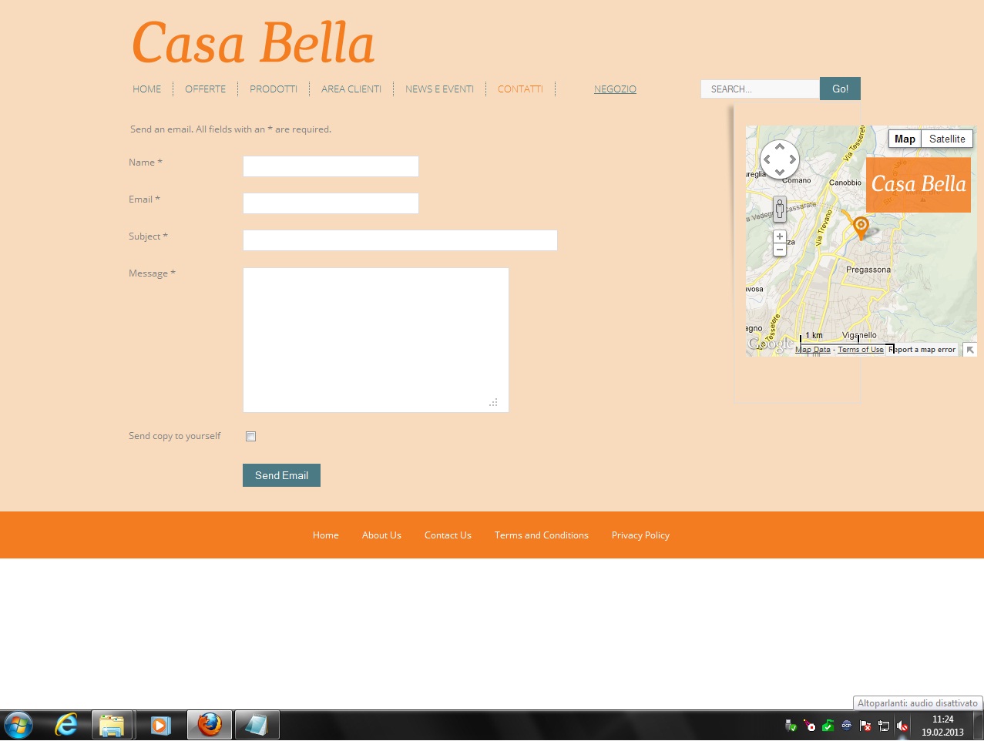Select the CONTATTI menu item
Screen dimensions: 984x741
click(x=520, y=89)
